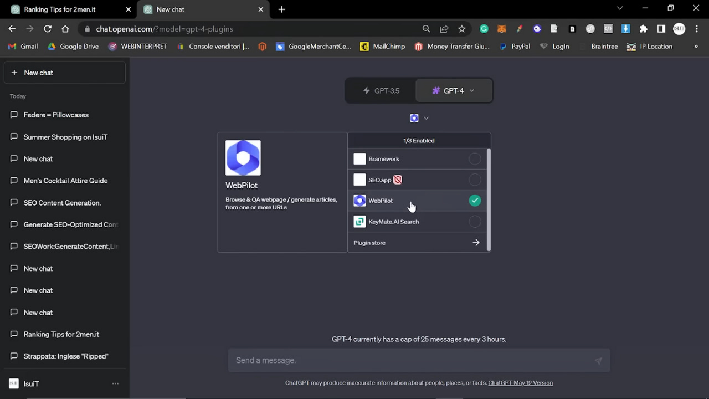Open the PayPal bookmark

click(x=515, y=47)
